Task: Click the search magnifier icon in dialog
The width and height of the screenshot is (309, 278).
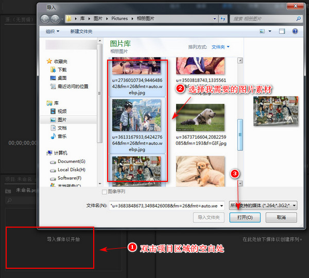Action: [298, 18]
